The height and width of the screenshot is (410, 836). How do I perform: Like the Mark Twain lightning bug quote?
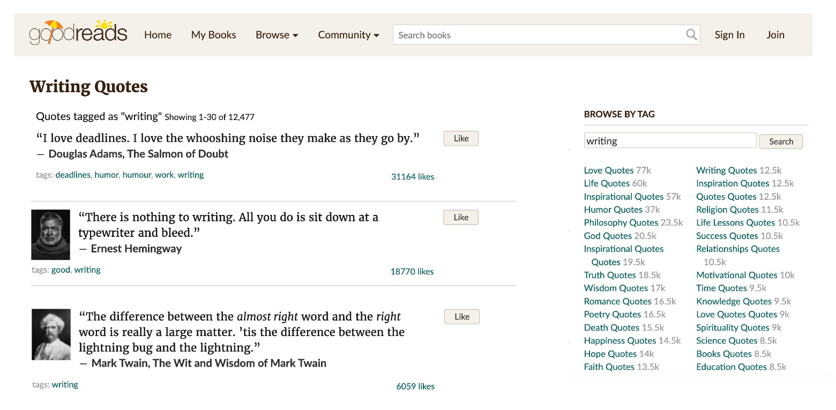pyautogui.click(x=461, y=317)
